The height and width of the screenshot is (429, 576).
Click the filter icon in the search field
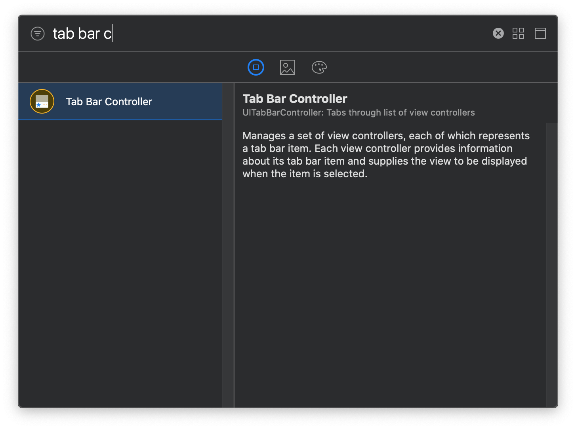coord(38,33)
